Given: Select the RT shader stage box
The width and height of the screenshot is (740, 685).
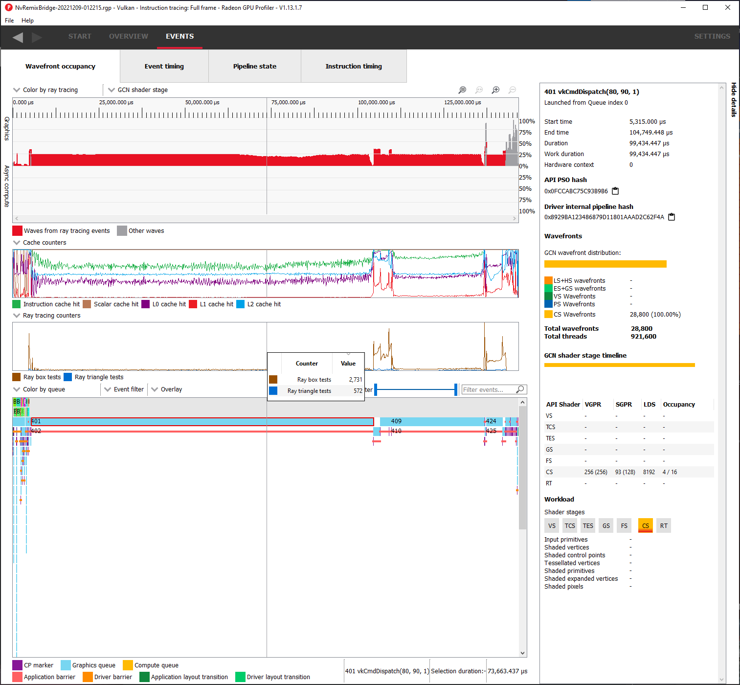Looking at the screenshot, I should pyautogui.click(x=664, y=525).
